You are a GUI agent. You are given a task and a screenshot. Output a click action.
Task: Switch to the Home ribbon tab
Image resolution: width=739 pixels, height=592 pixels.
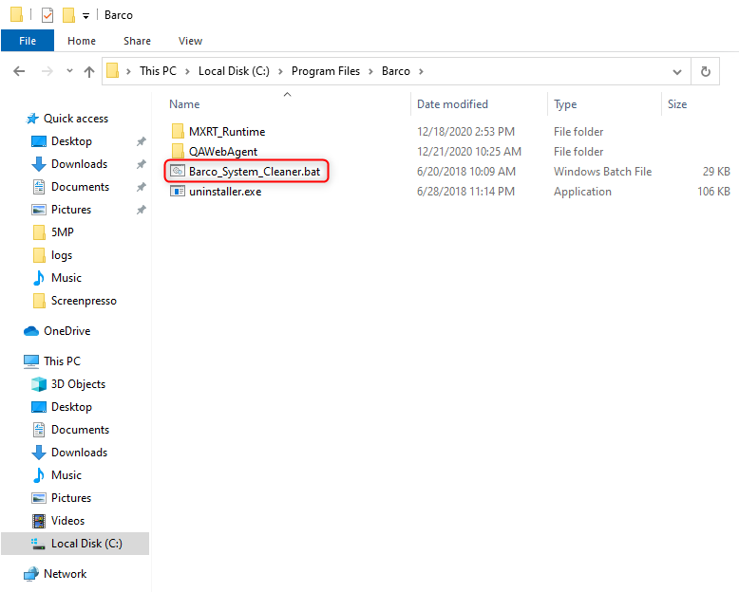pyautogui.click(x=82, y=41)
